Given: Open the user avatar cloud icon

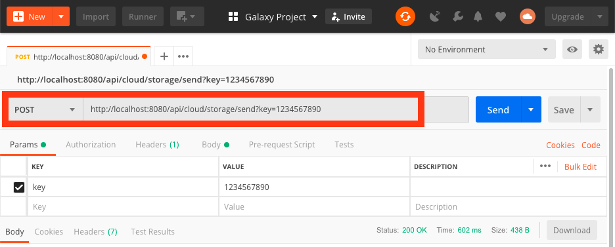Looking at the screenshot, I should click(528, 17).
